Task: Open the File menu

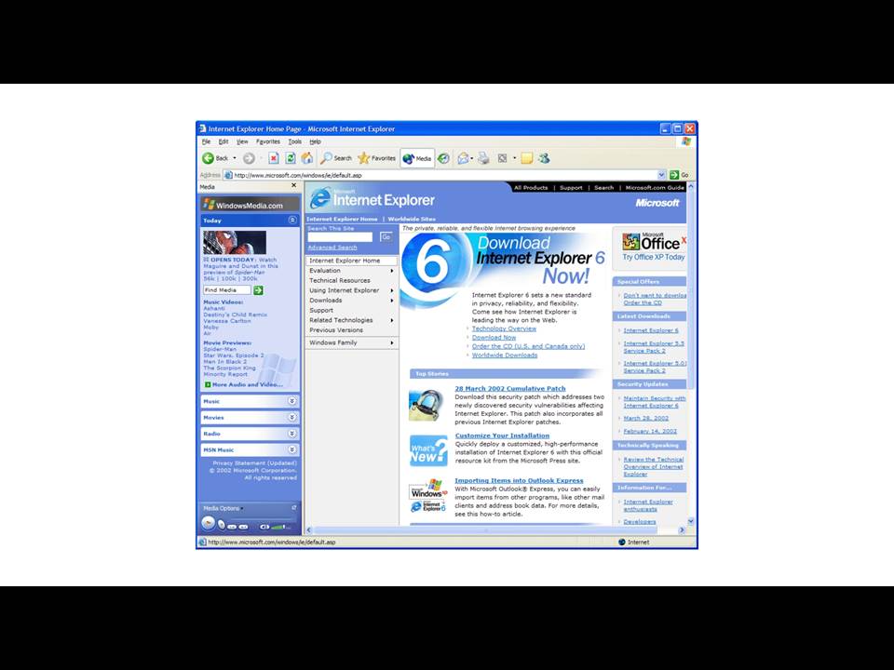Action: coord(207,141)
